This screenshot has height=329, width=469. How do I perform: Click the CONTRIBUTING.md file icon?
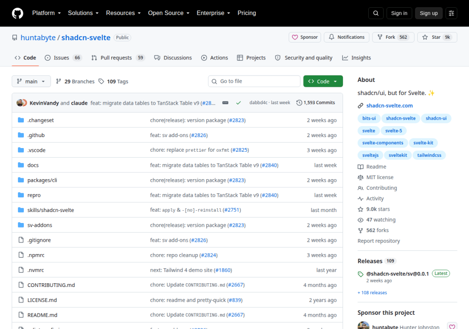pos(21,285)
